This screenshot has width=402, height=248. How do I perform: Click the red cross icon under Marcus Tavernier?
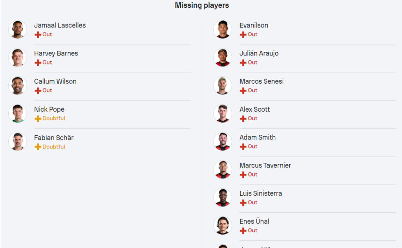point(243,175)
